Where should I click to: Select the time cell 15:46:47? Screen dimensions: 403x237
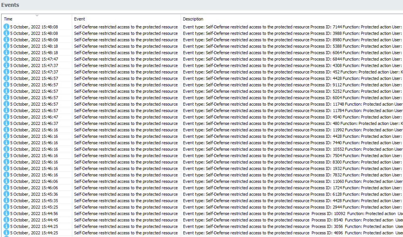pos(34,117)
